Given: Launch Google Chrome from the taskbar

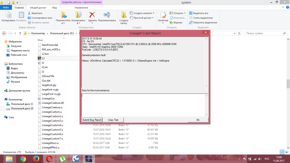Looking at the screenshot, I should 23,159.
